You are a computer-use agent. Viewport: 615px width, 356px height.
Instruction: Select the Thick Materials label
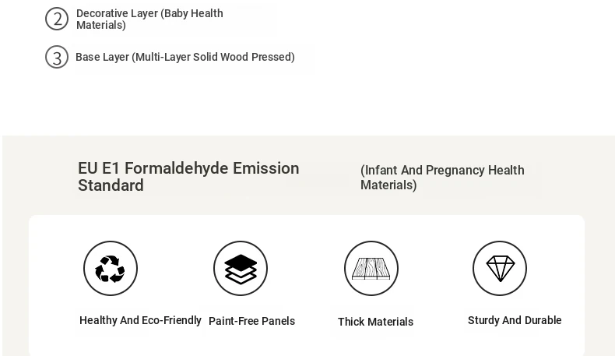coord(376,322)
